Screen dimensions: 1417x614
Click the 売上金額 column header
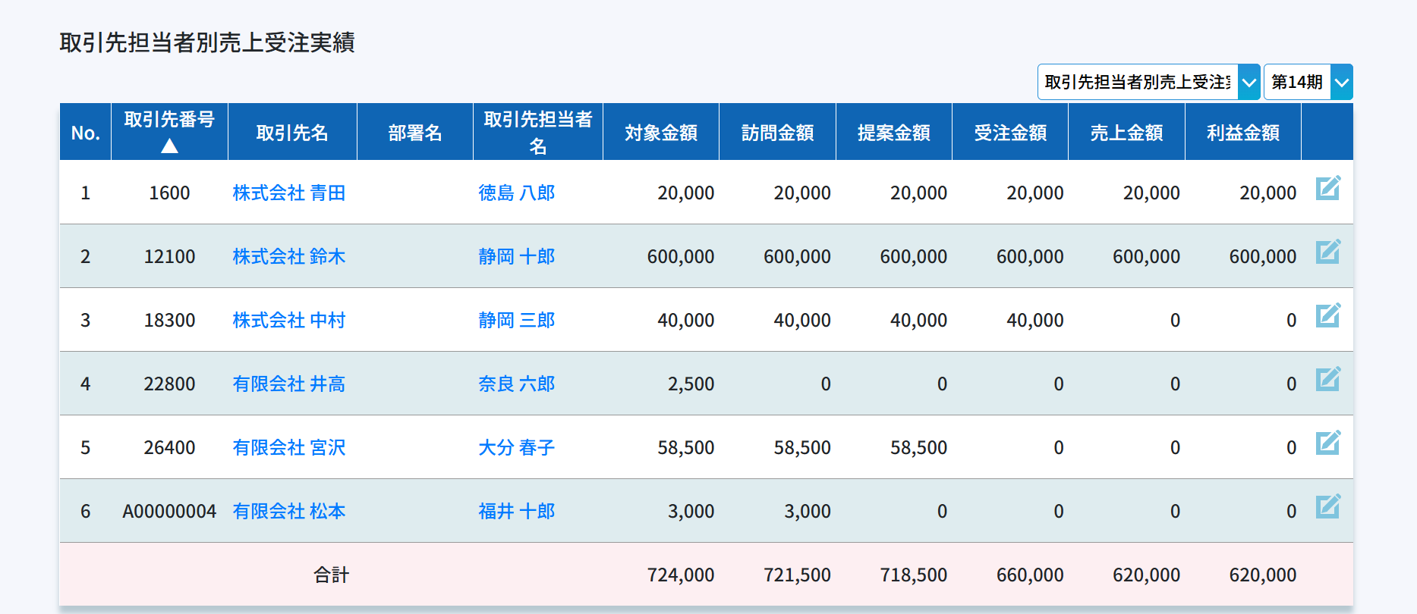[1126, 133]
